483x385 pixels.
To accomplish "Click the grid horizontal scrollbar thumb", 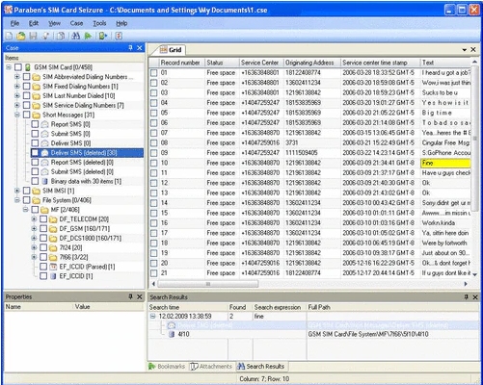I will pyautogui.click(x=208, y=284).
